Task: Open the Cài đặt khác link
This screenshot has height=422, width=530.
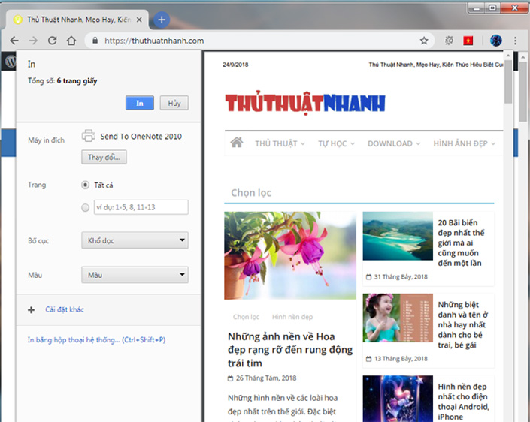Action: point(65,309)
